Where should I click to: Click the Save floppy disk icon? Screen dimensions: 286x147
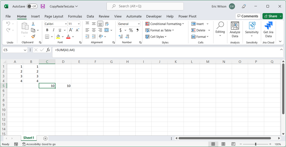[x=43, y=6]
